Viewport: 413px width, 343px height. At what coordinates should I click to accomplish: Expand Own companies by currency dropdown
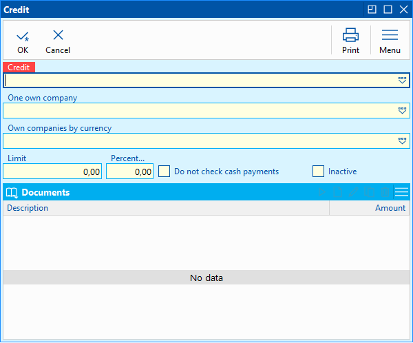402,141
